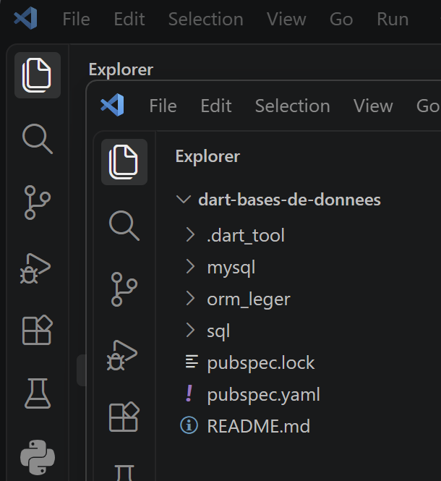Image resolution: width=441 pixels, height=481 pixels.
Task: Select Run and Debug icon in inner window
Action: [x=122, y=355]
